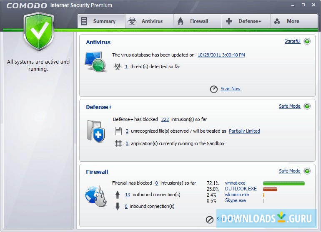Open the Defense+ tab
The width and height of the screenshot is (321, 232).
pyautogui.click(x=246, y=21)
